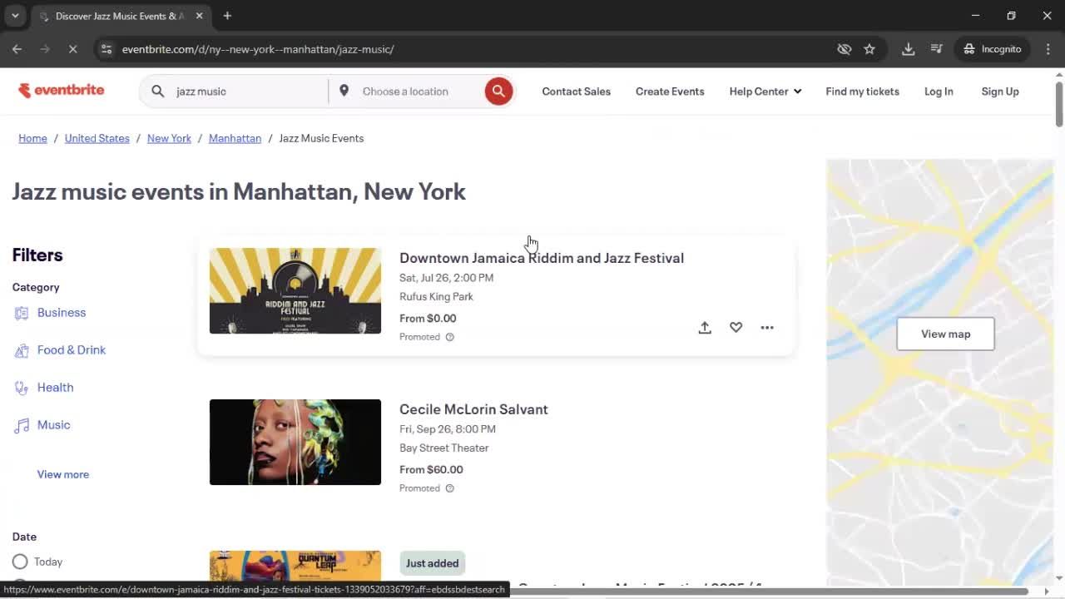Click the United States breadcrumb link
This screenshot has height=599, width=1065.
[97, 138]
